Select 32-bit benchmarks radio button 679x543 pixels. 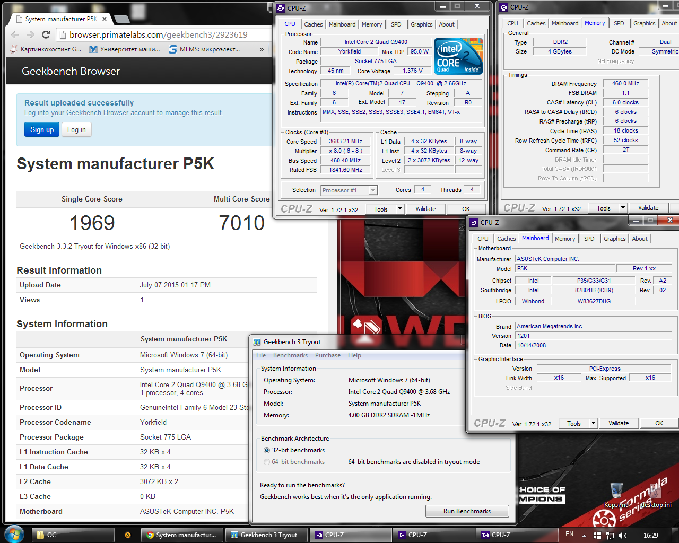(x=267, y=450)
